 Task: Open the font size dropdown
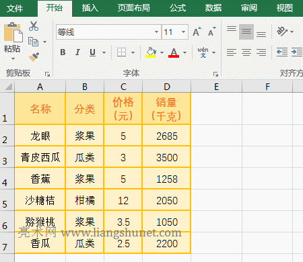[183, 32]
